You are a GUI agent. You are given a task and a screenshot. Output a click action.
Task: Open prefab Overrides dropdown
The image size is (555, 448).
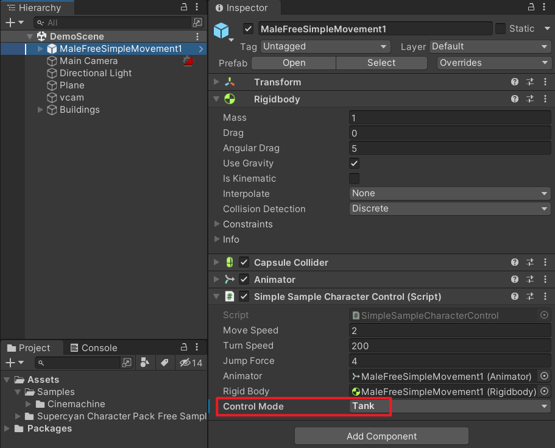pos(494,63)
